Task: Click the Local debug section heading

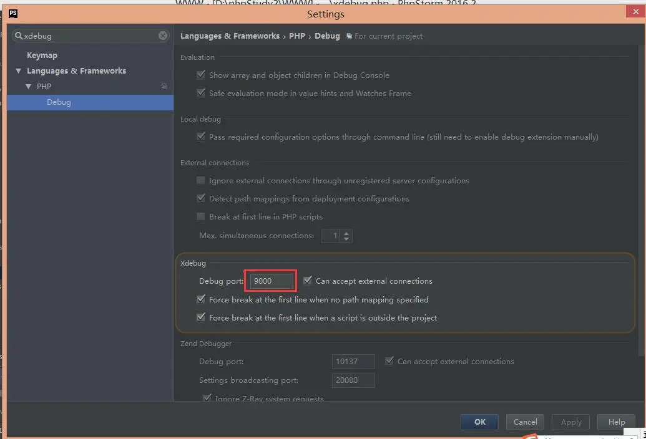Action: click(x=200, y=119)
